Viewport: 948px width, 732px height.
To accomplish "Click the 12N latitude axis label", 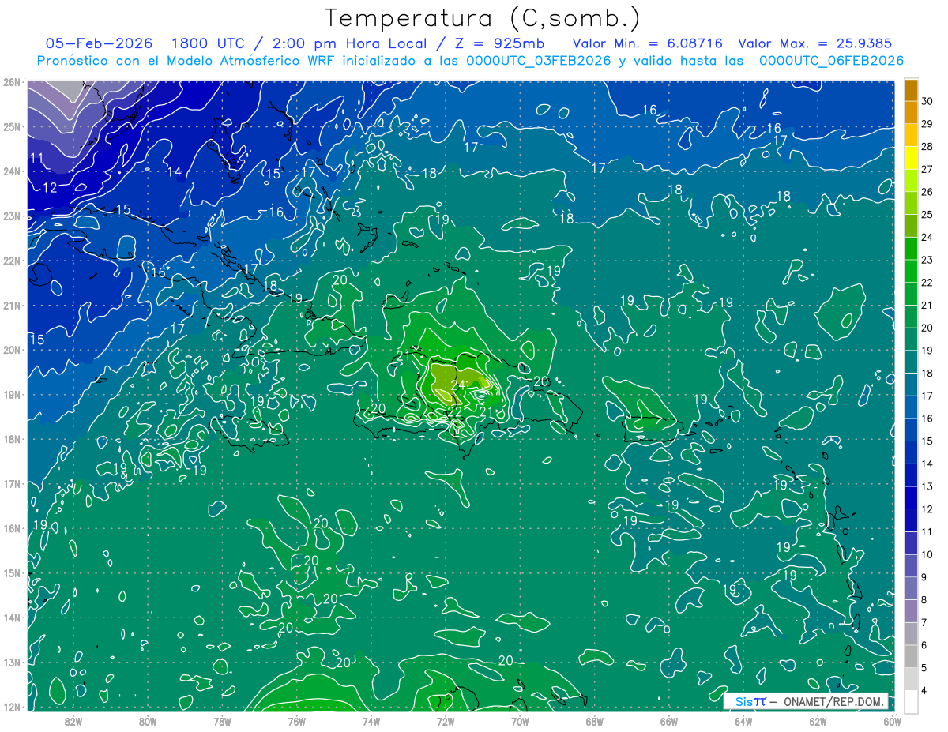I will pos(11,707).
